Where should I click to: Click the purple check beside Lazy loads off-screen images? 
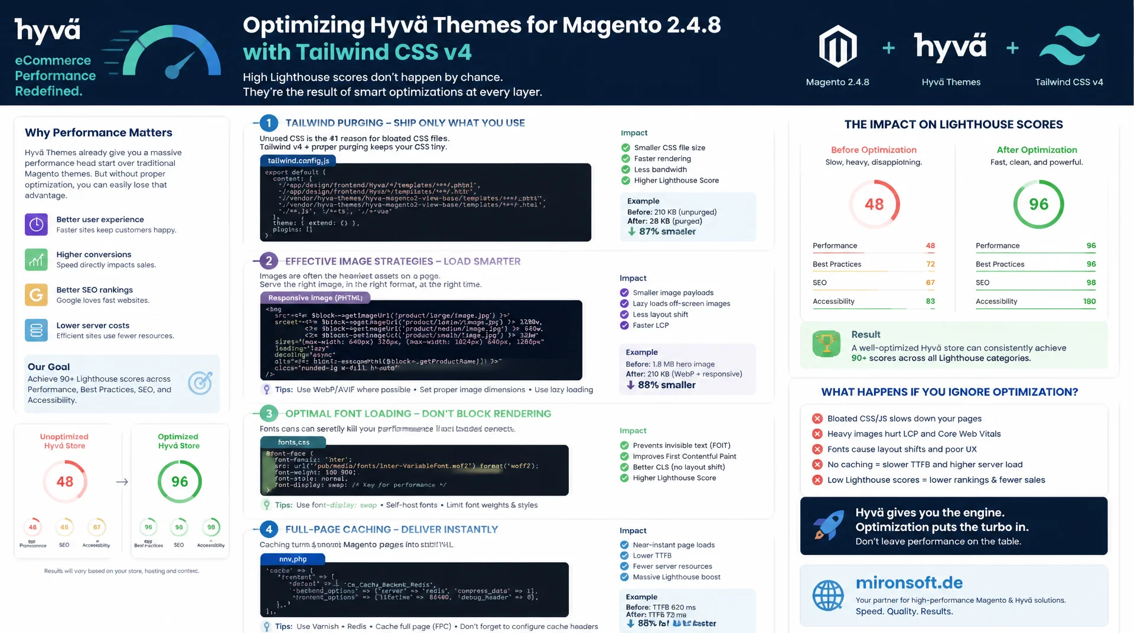(624, 304)
